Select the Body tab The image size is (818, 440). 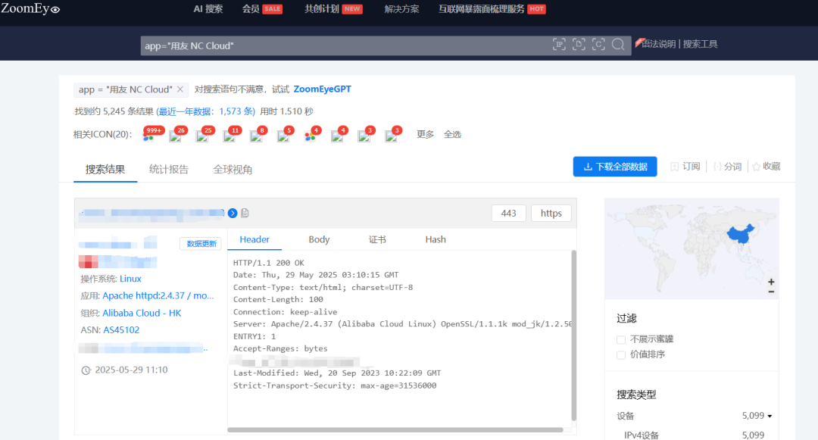[319, 239]
